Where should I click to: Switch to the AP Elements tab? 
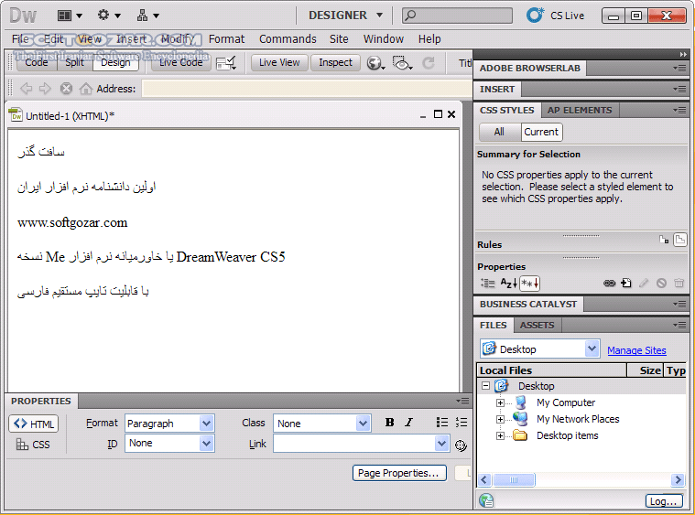point(580,111)
